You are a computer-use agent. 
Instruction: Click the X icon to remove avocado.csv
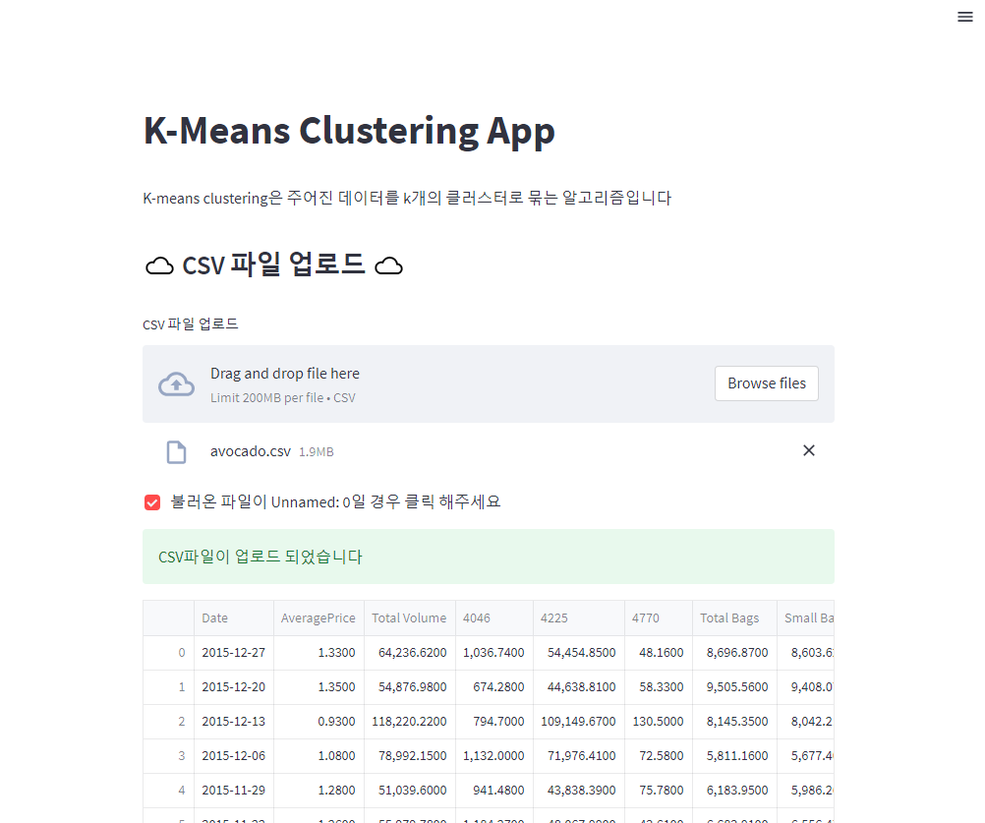point(809,449)
